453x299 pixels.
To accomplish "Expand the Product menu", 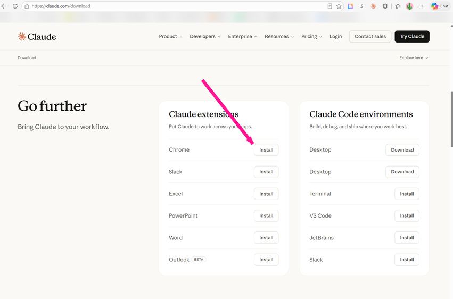I will (x=170, y=36).
